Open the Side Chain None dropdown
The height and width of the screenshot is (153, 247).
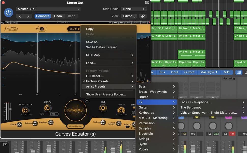134,9
